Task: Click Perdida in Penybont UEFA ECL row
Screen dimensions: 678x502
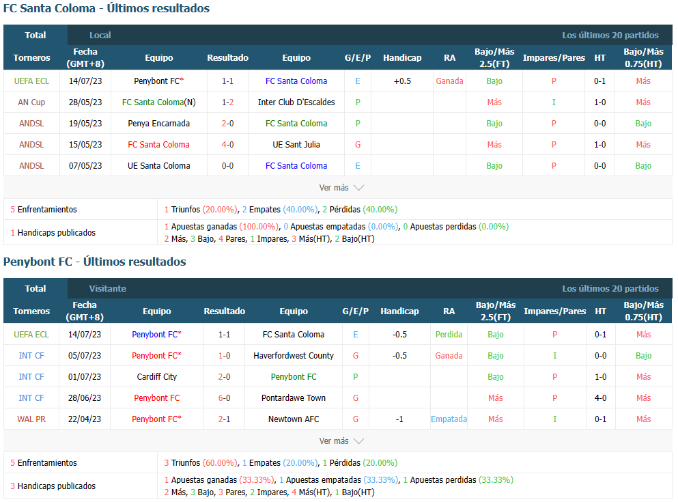Action: point(449,334)
